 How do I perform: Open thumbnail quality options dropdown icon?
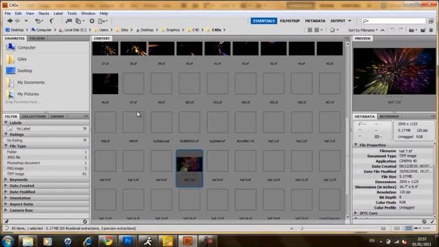click(318, 30)
